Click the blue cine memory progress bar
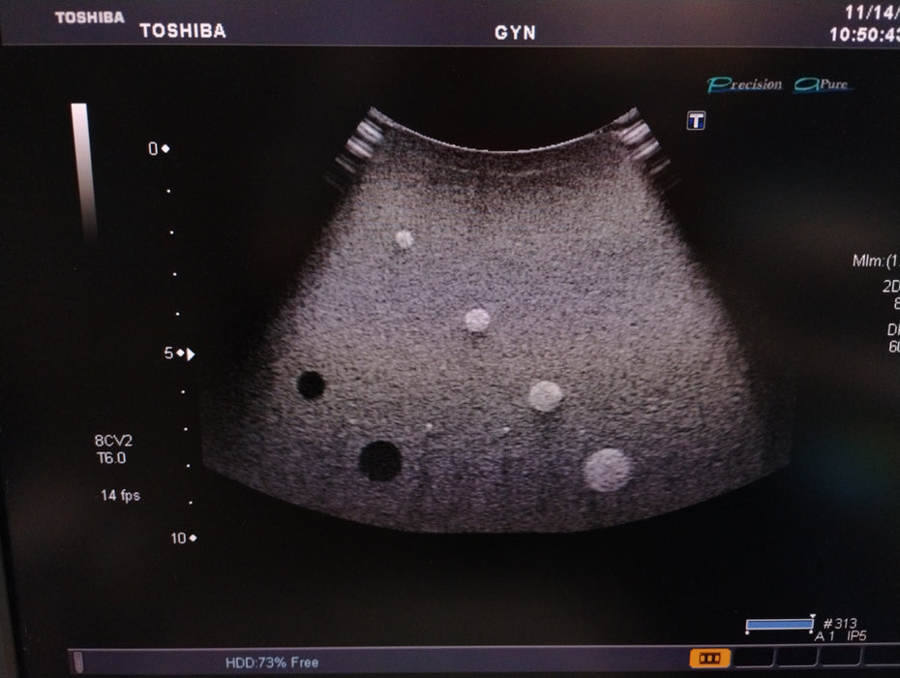 [x=779, y=625]
